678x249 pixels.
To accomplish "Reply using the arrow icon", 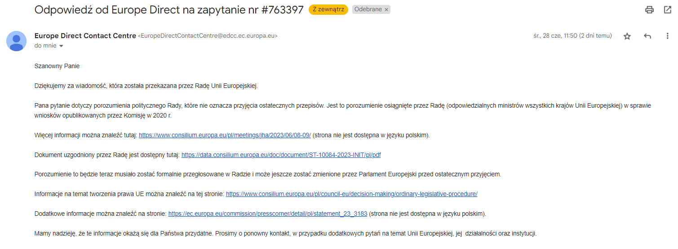I will [x=647, y=36].
